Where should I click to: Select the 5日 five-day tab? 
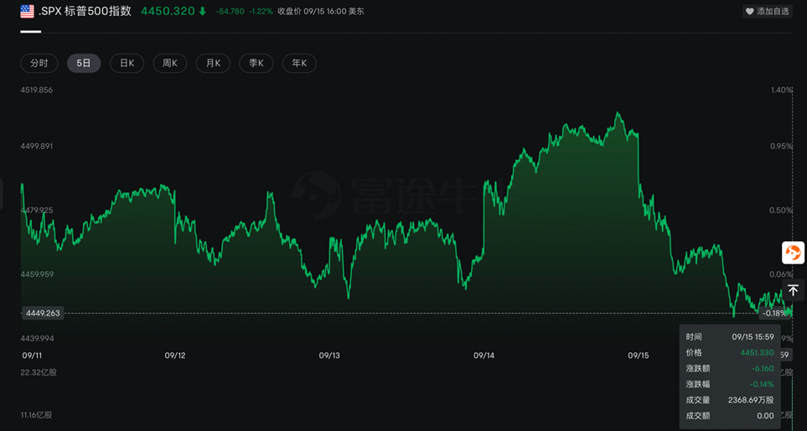tap(84, 64)
